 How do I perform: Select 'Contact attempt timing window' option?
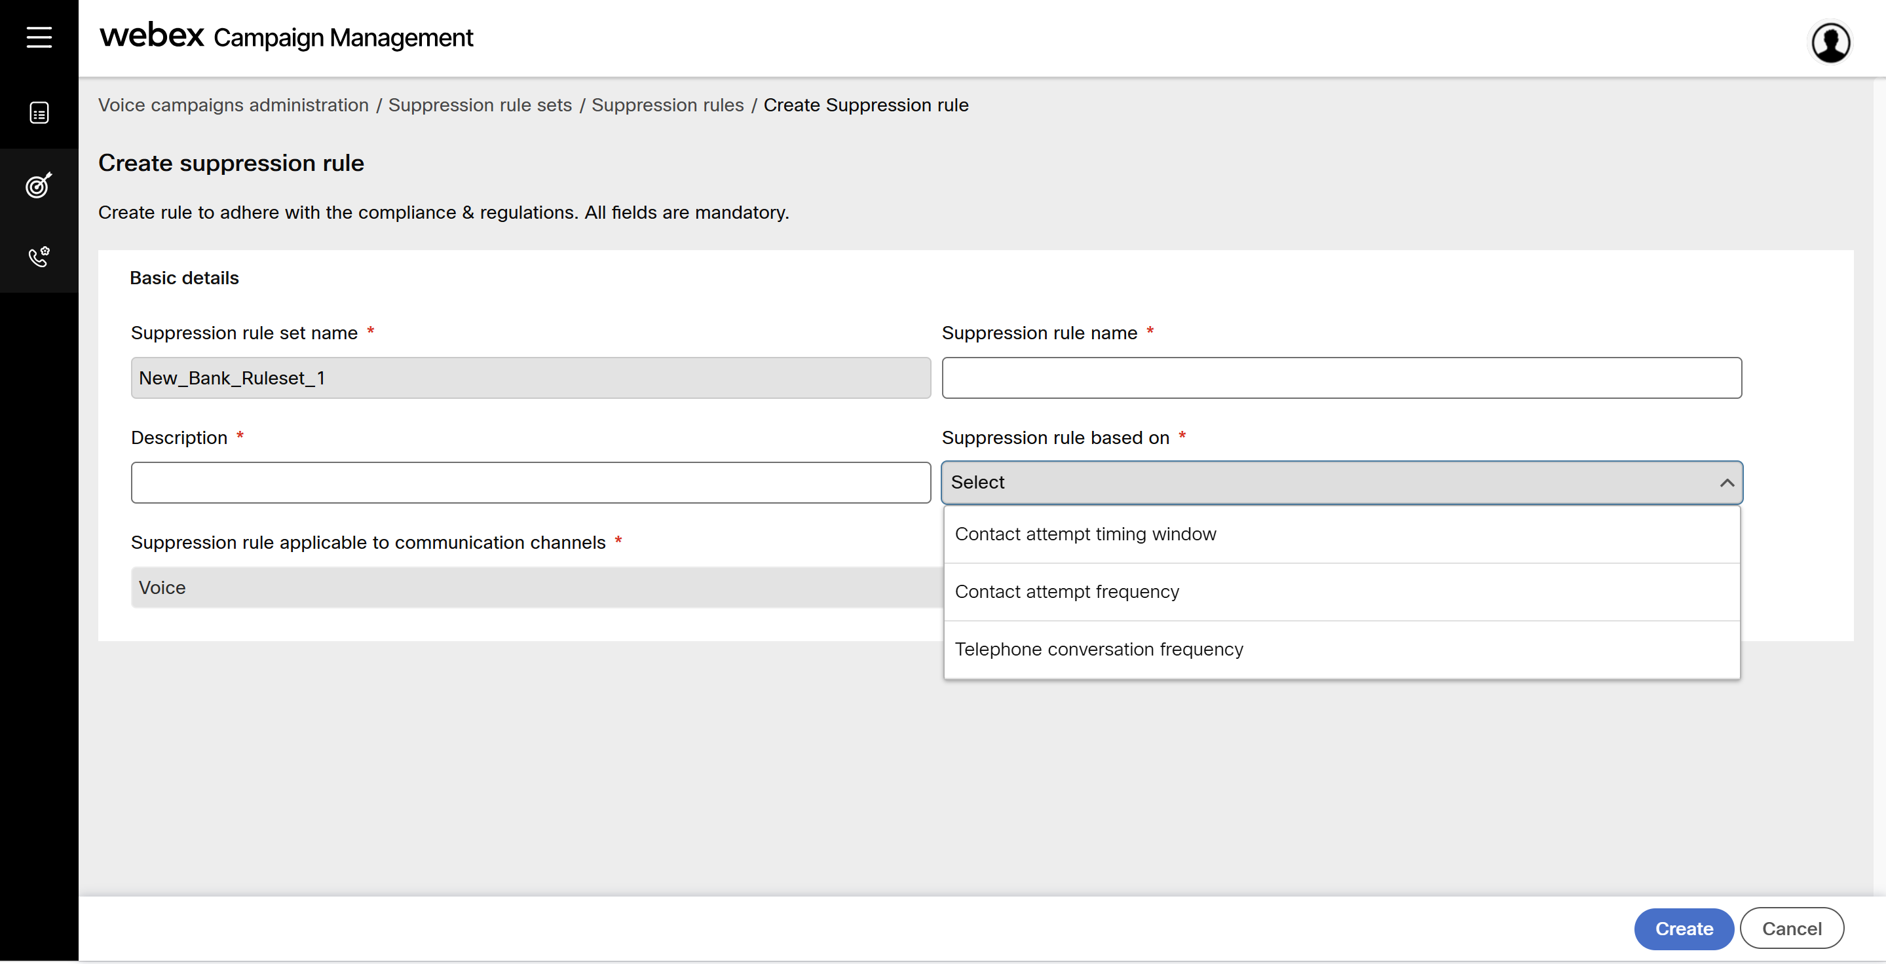[x=1085, y=534]
